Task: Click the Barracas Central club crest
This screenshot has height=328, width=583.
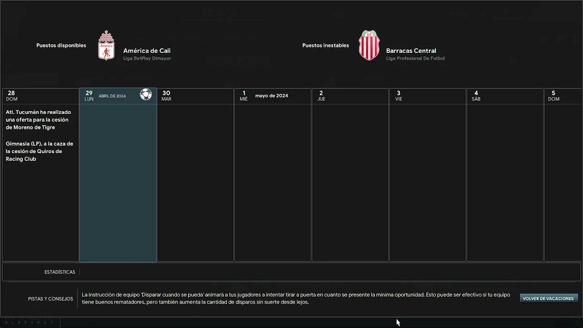Action: [369, 46]
